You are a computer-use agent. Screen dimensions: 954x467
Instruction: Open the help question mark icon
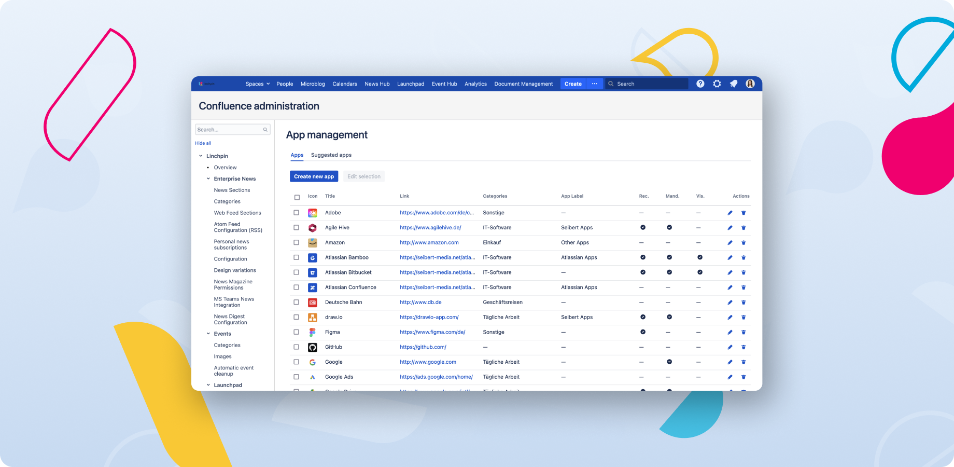tap(700, 84)
